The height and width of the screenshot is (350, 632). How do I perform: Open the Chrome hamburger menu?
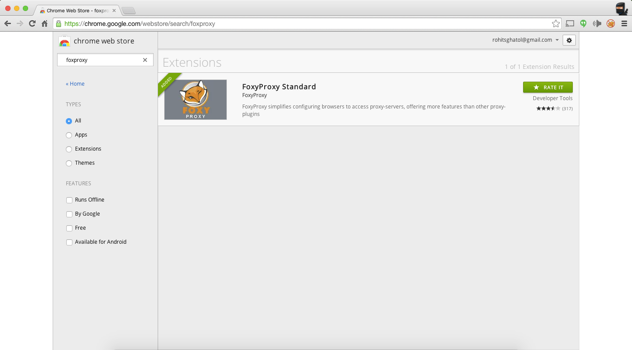click(624, 24)
